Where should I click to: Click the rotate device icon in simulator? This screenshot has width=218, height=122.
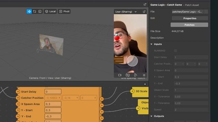coord(135,75)
